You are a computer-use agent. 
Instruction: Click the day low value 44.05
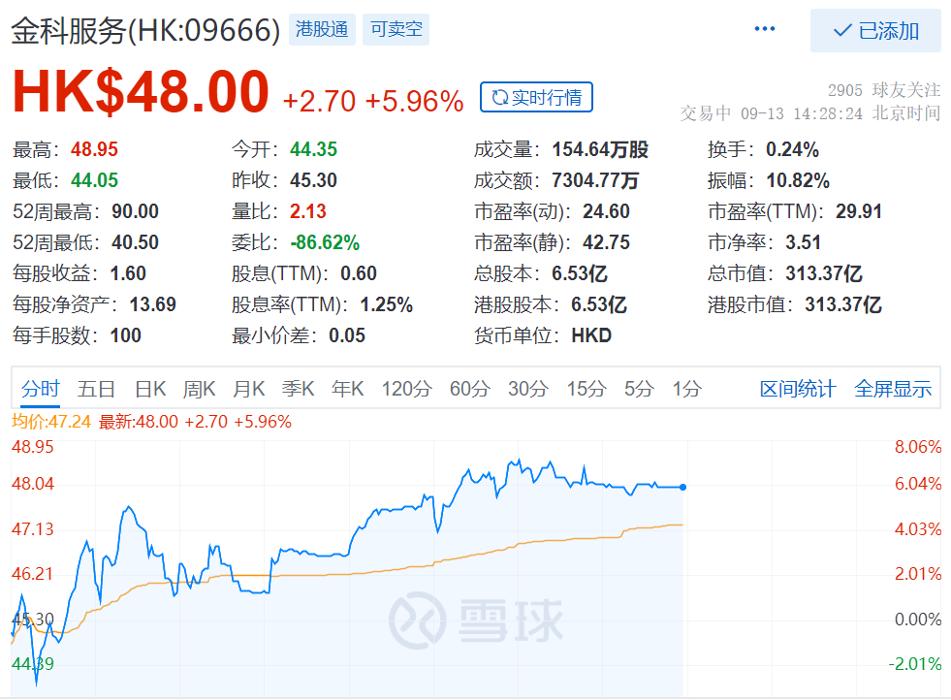94,180
